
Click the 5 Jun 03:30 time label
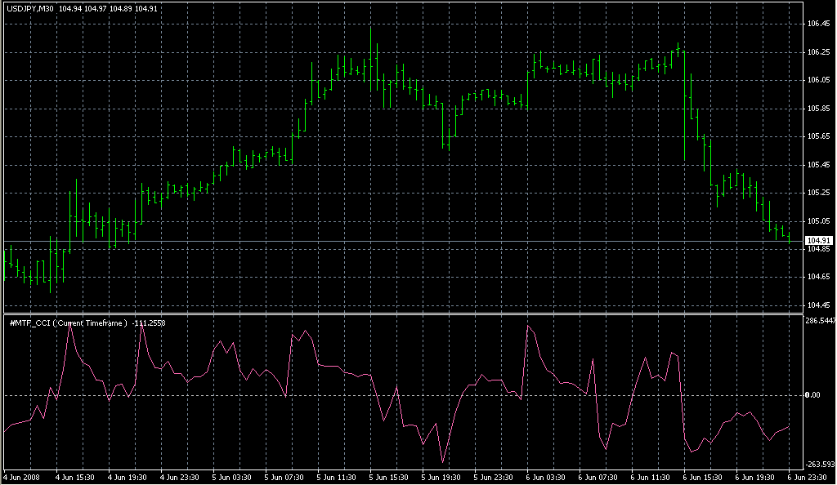[231, 478]
